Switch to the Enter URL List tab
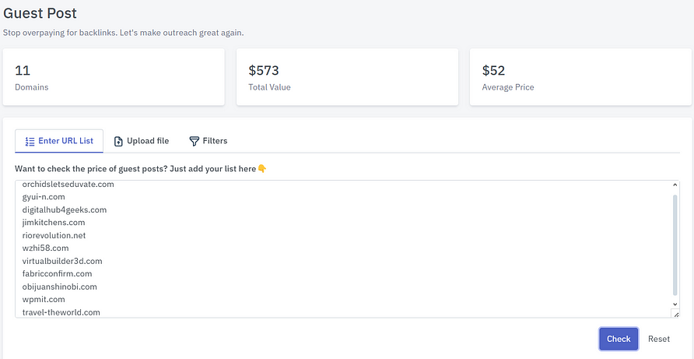The image size is (694, 359). 58,141
